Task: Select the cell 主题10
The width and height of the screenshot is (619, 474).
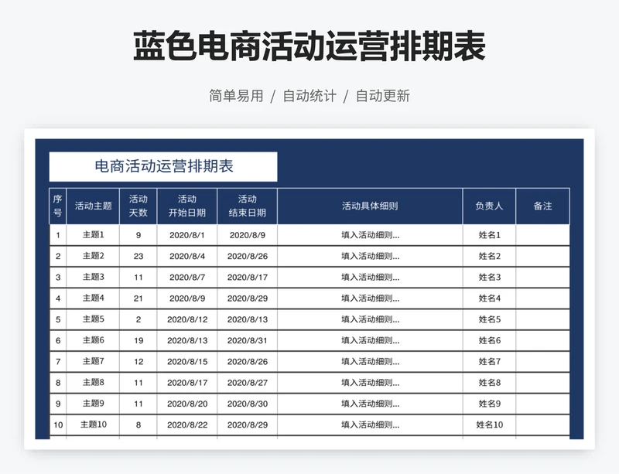Action: pos(93,425)
